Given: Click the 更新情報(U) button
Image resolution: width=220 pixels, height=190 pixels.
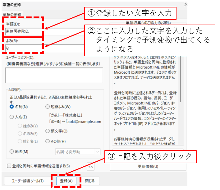Looking at the screenshot, I should [148, 166].
